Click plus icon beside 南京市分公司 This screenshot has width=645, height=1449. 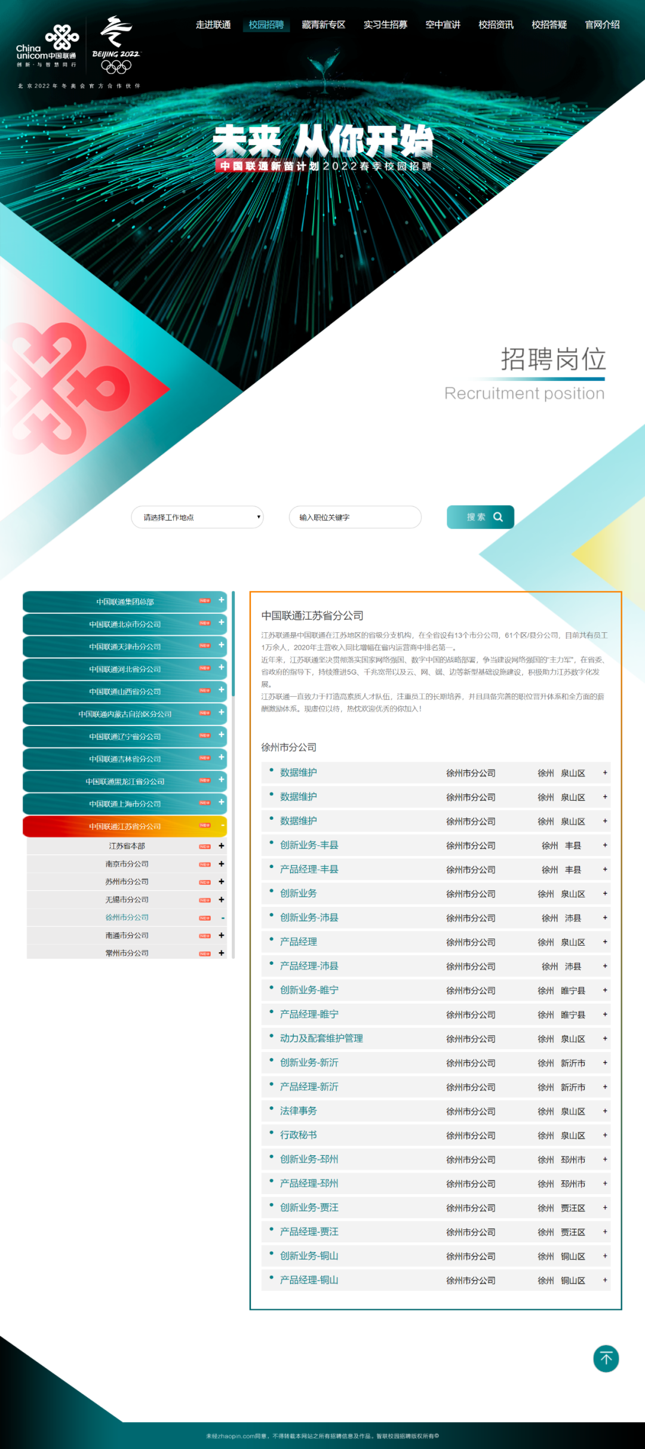click(222, 864)
